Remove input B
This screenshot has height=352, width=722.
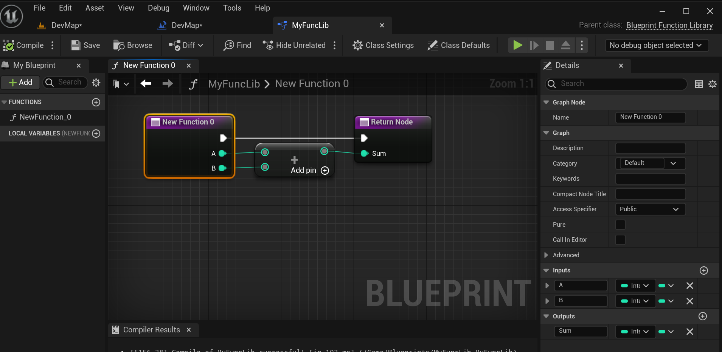pos(690,301)
